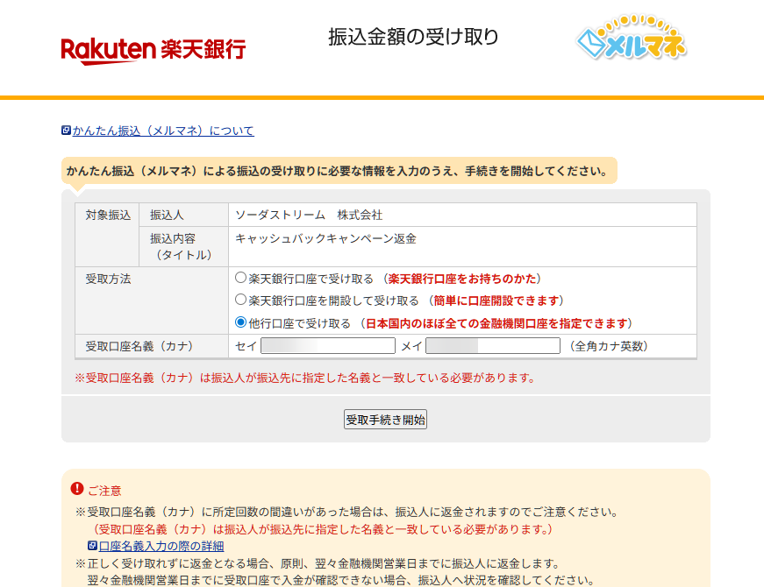Click the ソーダストリーム 株式会社 sender text

(309, 215)
